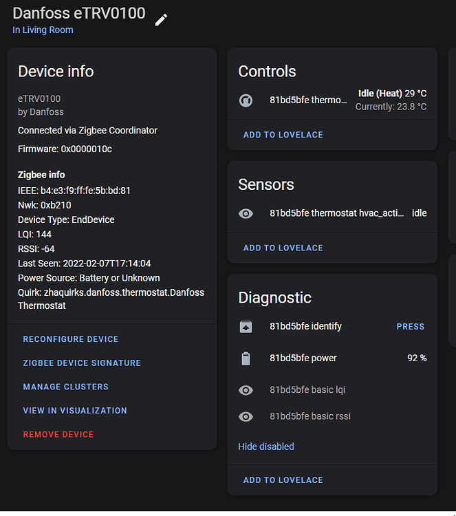
Task: Click the RSSI: -64 line
Action: pyautogui.click(x=36, y=249)
